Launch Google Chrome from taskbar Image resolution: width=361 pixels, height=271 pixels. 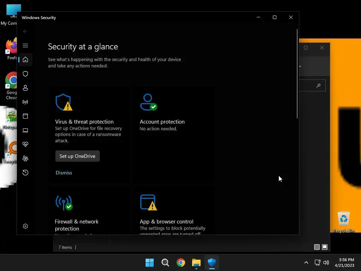181,263
